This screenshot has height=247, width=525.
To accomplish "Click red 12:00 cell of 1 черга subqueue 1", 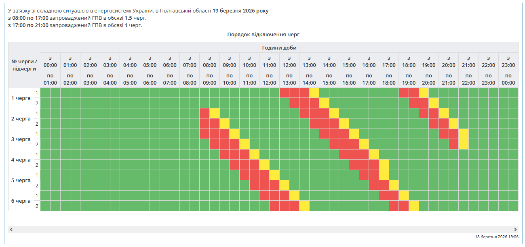I will pyautogui.click(x=284, y=93).
